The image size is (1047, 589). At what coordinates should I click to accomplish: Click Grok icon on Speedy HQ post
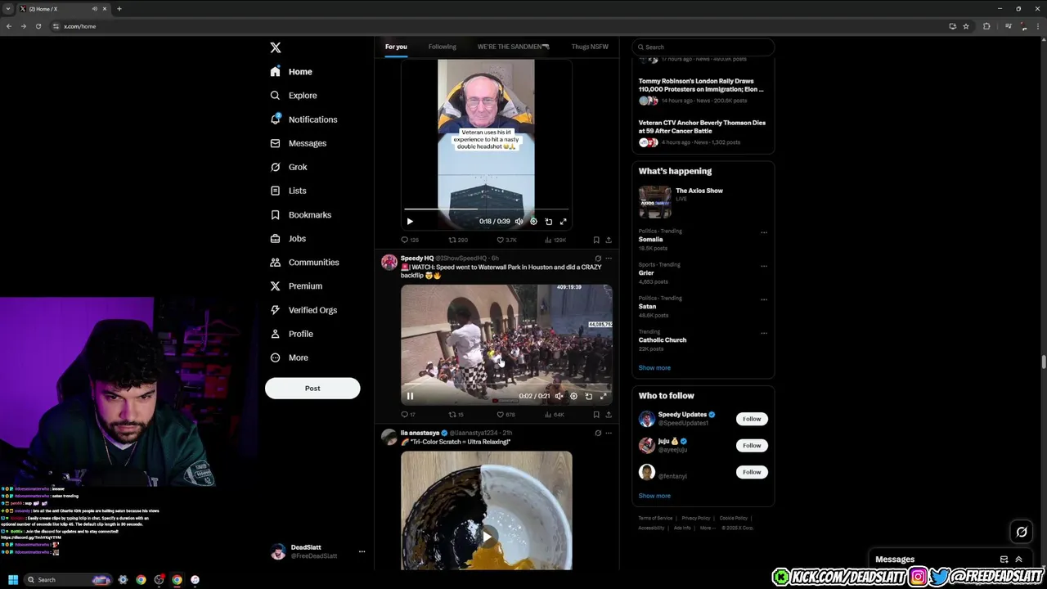(598, 259)
